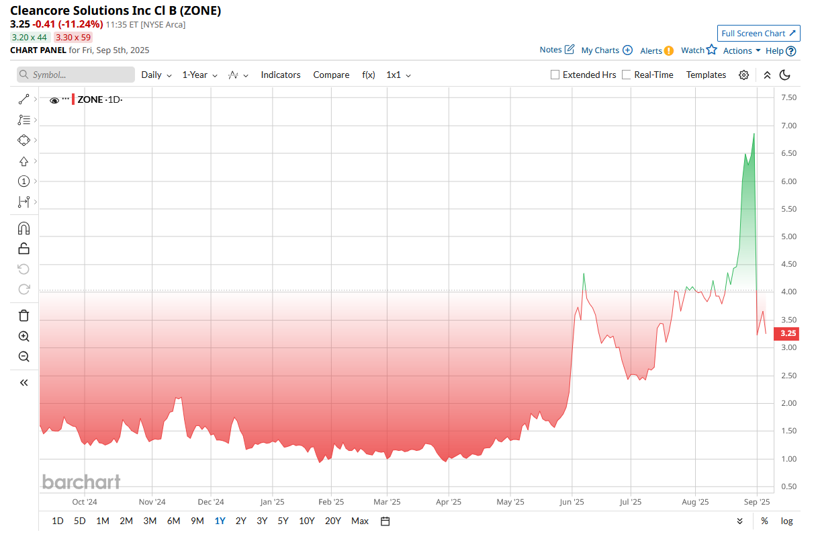Select the 6M range
818x553 pixels.
pos(173,521)
